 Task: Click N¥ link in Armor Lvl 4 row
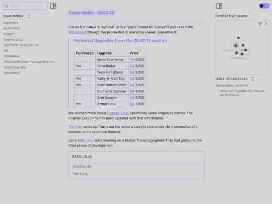(132, 104)
